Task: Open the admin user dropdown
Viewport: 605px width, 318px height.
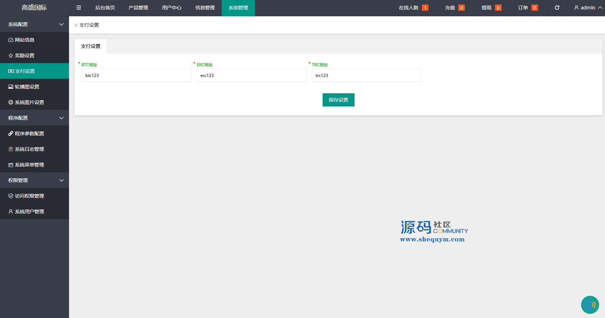Action: (588, 8)
